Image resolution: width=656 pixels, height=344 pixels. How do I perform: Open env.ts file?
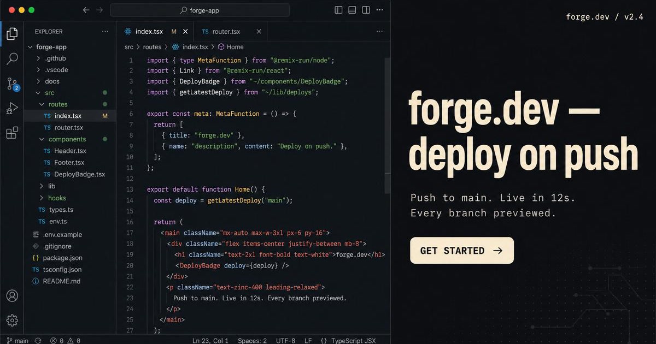[70, 222]
